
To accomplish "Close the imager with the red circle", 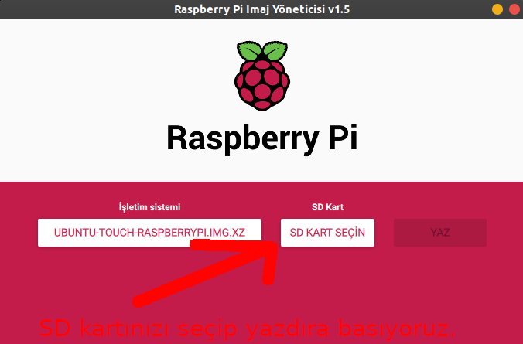I will click(x=514, y=9).
